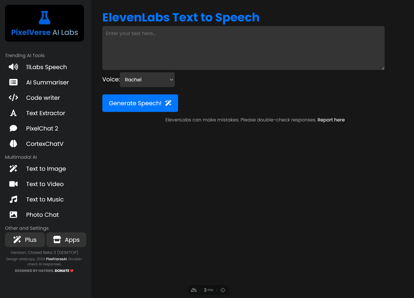The width and height of the screenshot is (414, 298).
Task: Click the flask logo in PixelVerse banner
Action: 44,18
